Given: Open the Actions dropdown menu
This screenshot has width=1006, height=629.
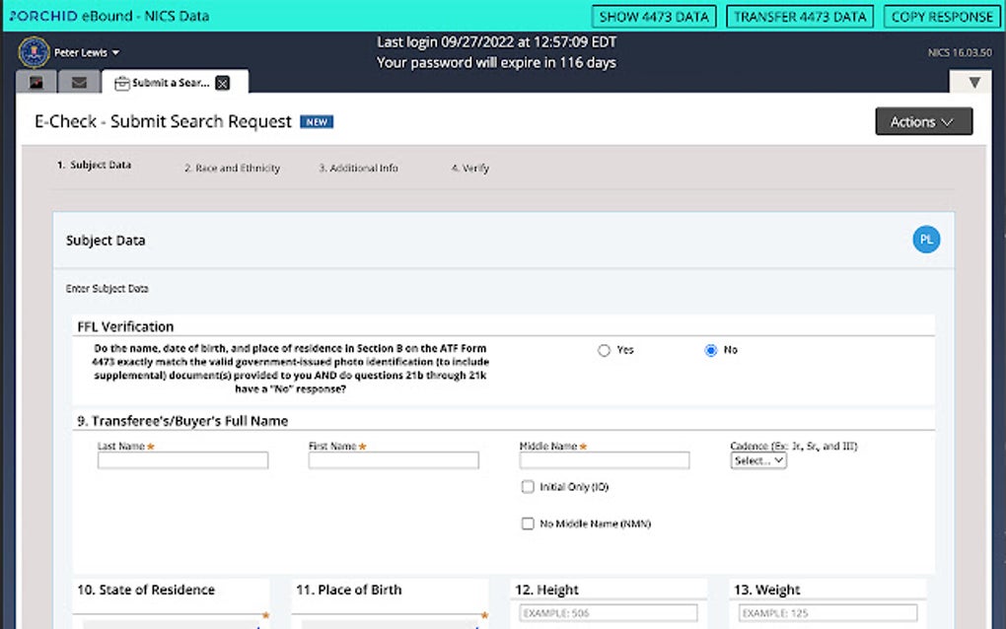Looking at the screenshot, I should coord(923,121).
